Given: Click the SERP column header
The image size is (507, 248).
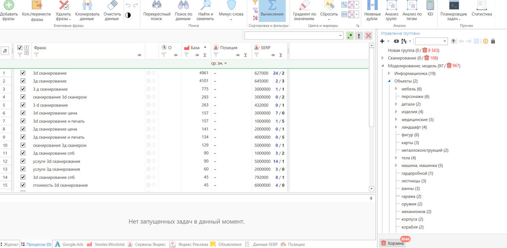Looking at the screenshot, I should 265,48.
